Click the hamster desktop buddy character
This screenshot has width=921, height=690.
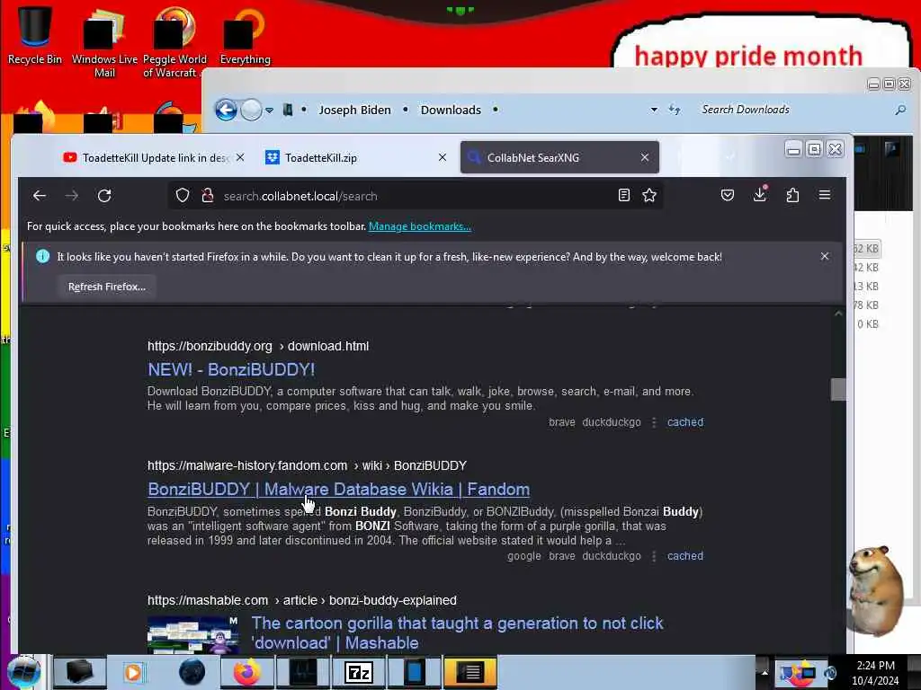pyautogui.click(x=876, y=590)
